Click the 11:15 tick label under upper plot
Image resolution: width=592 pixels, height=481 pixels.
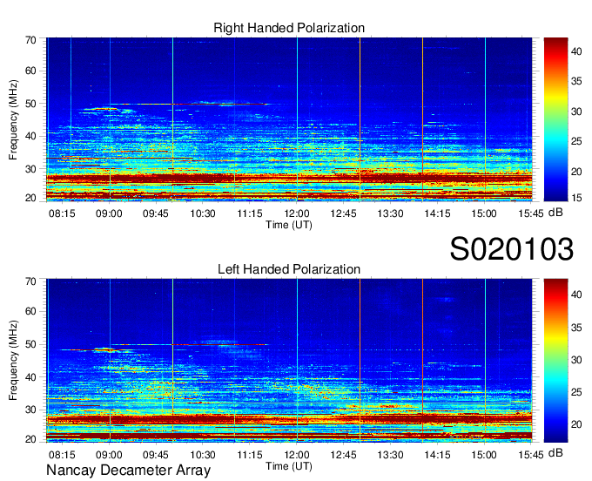(250, 213)
